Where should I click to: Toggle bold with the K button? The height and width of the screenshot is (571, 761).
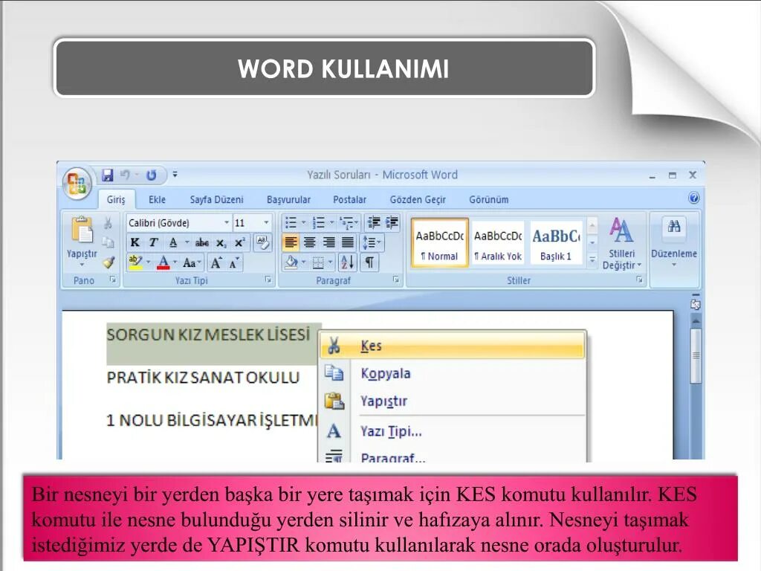point(135,242)
